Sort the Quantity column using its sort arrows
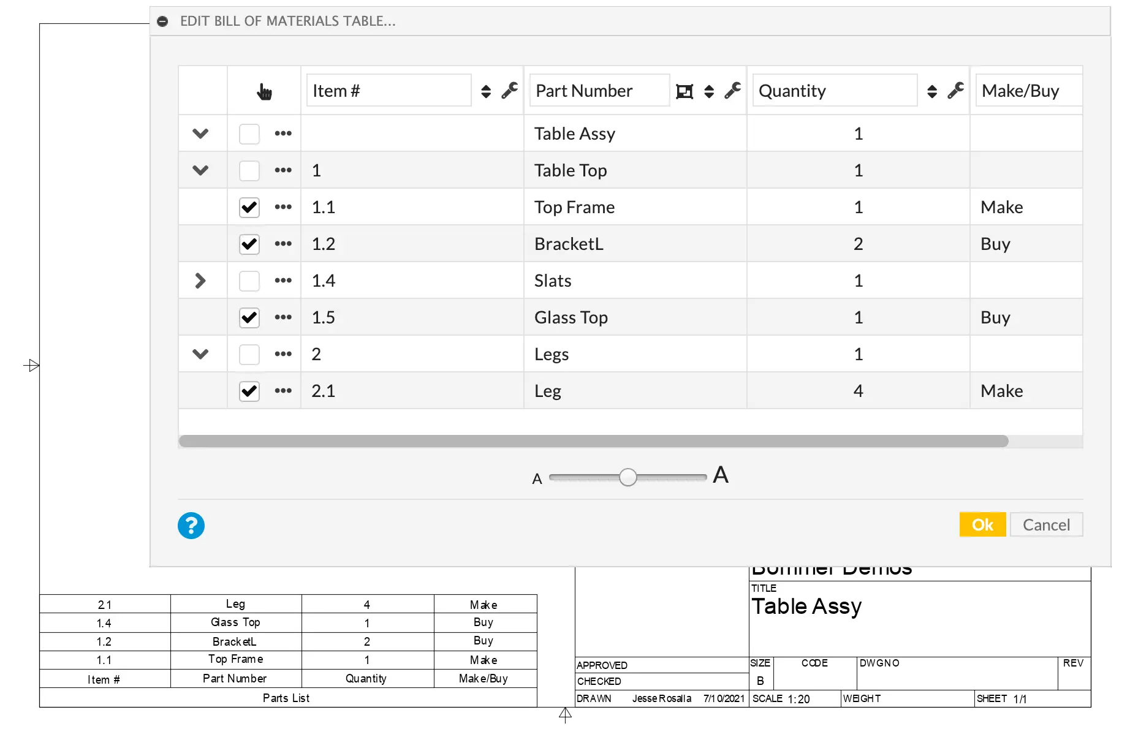 click(932, 90)
